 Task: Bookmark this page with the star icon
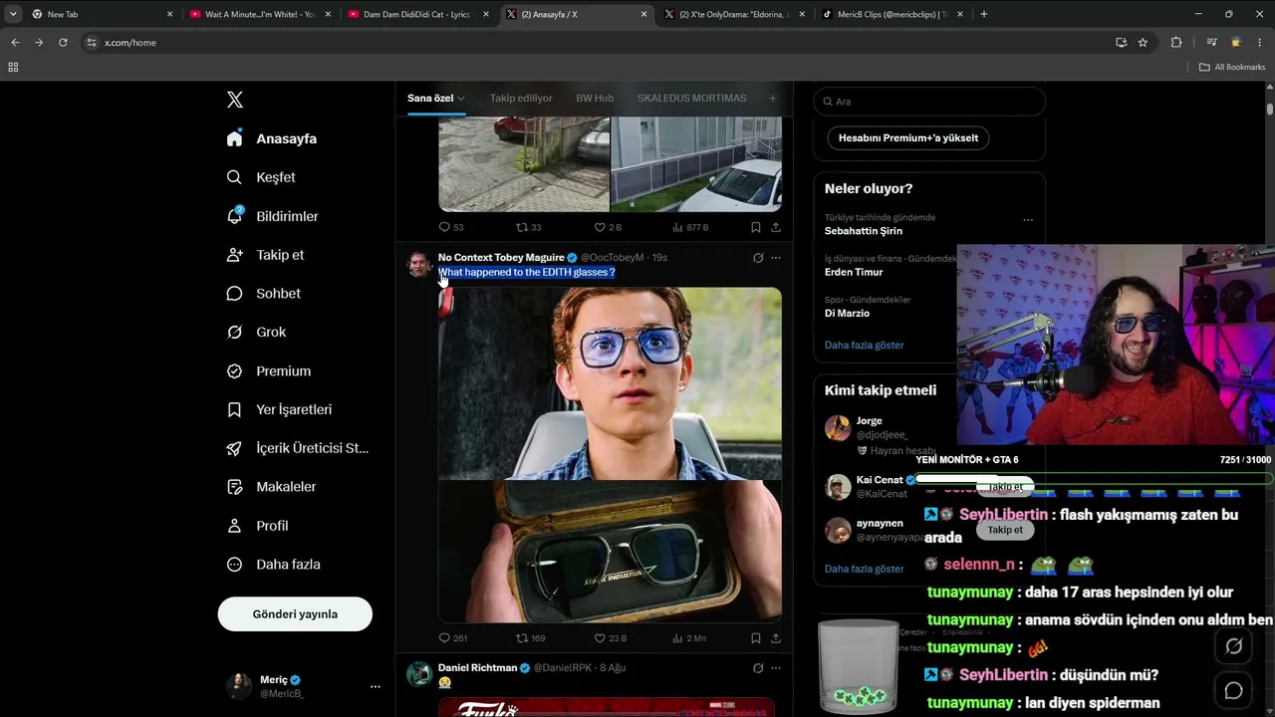(1143, 43)
